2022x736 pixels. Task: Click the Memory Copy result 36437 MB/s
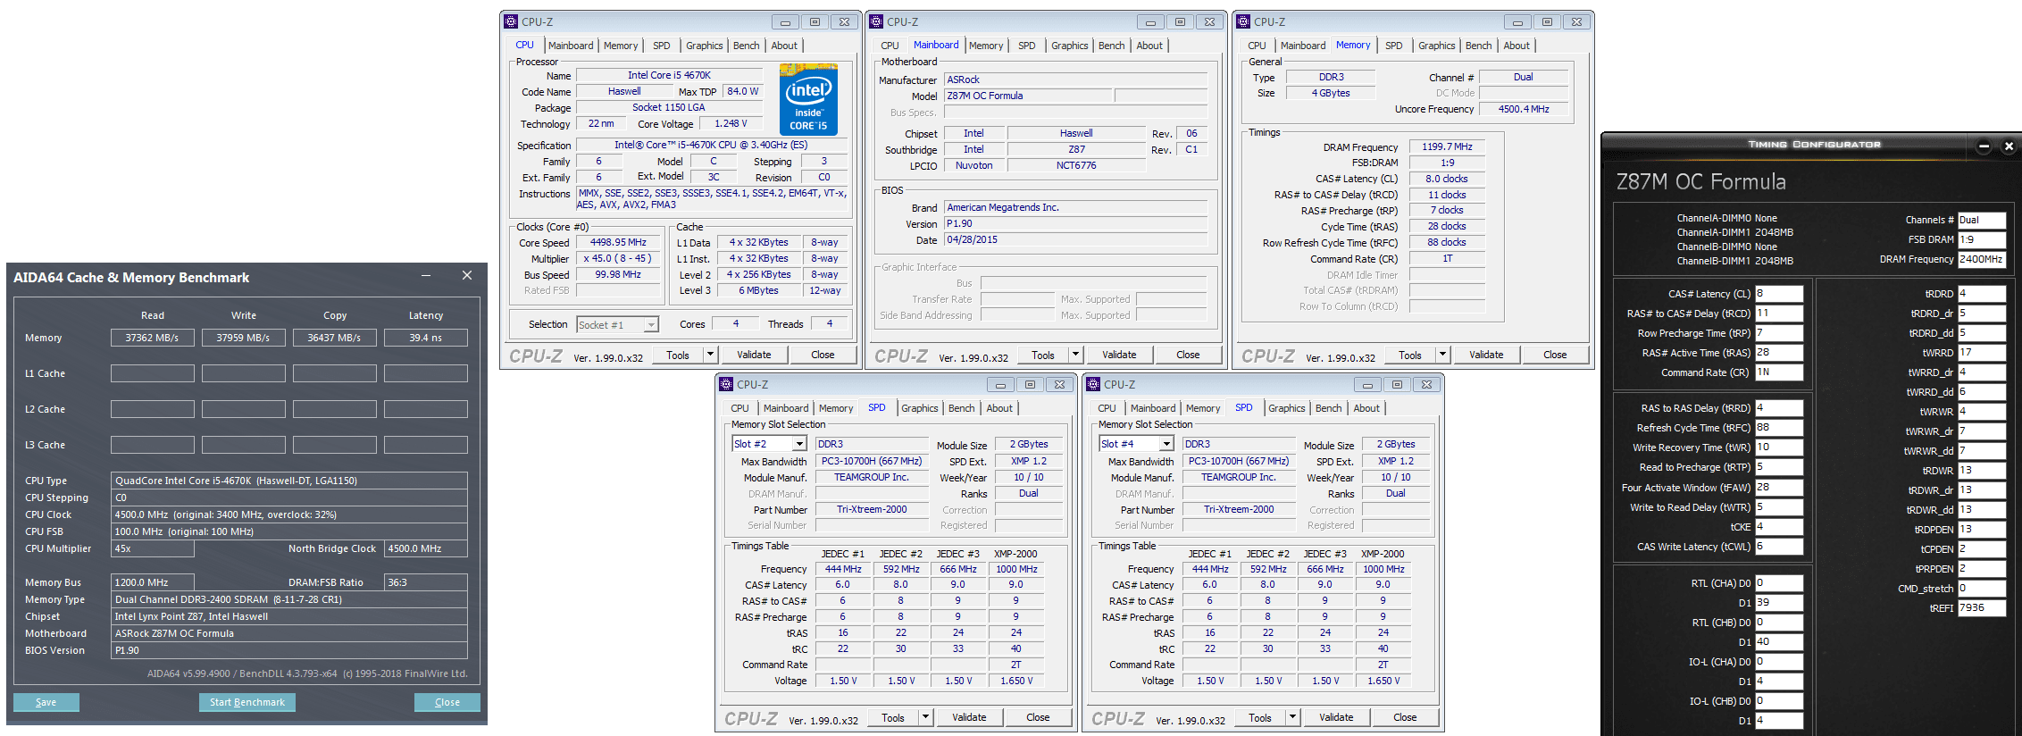[x=334, y=338]
